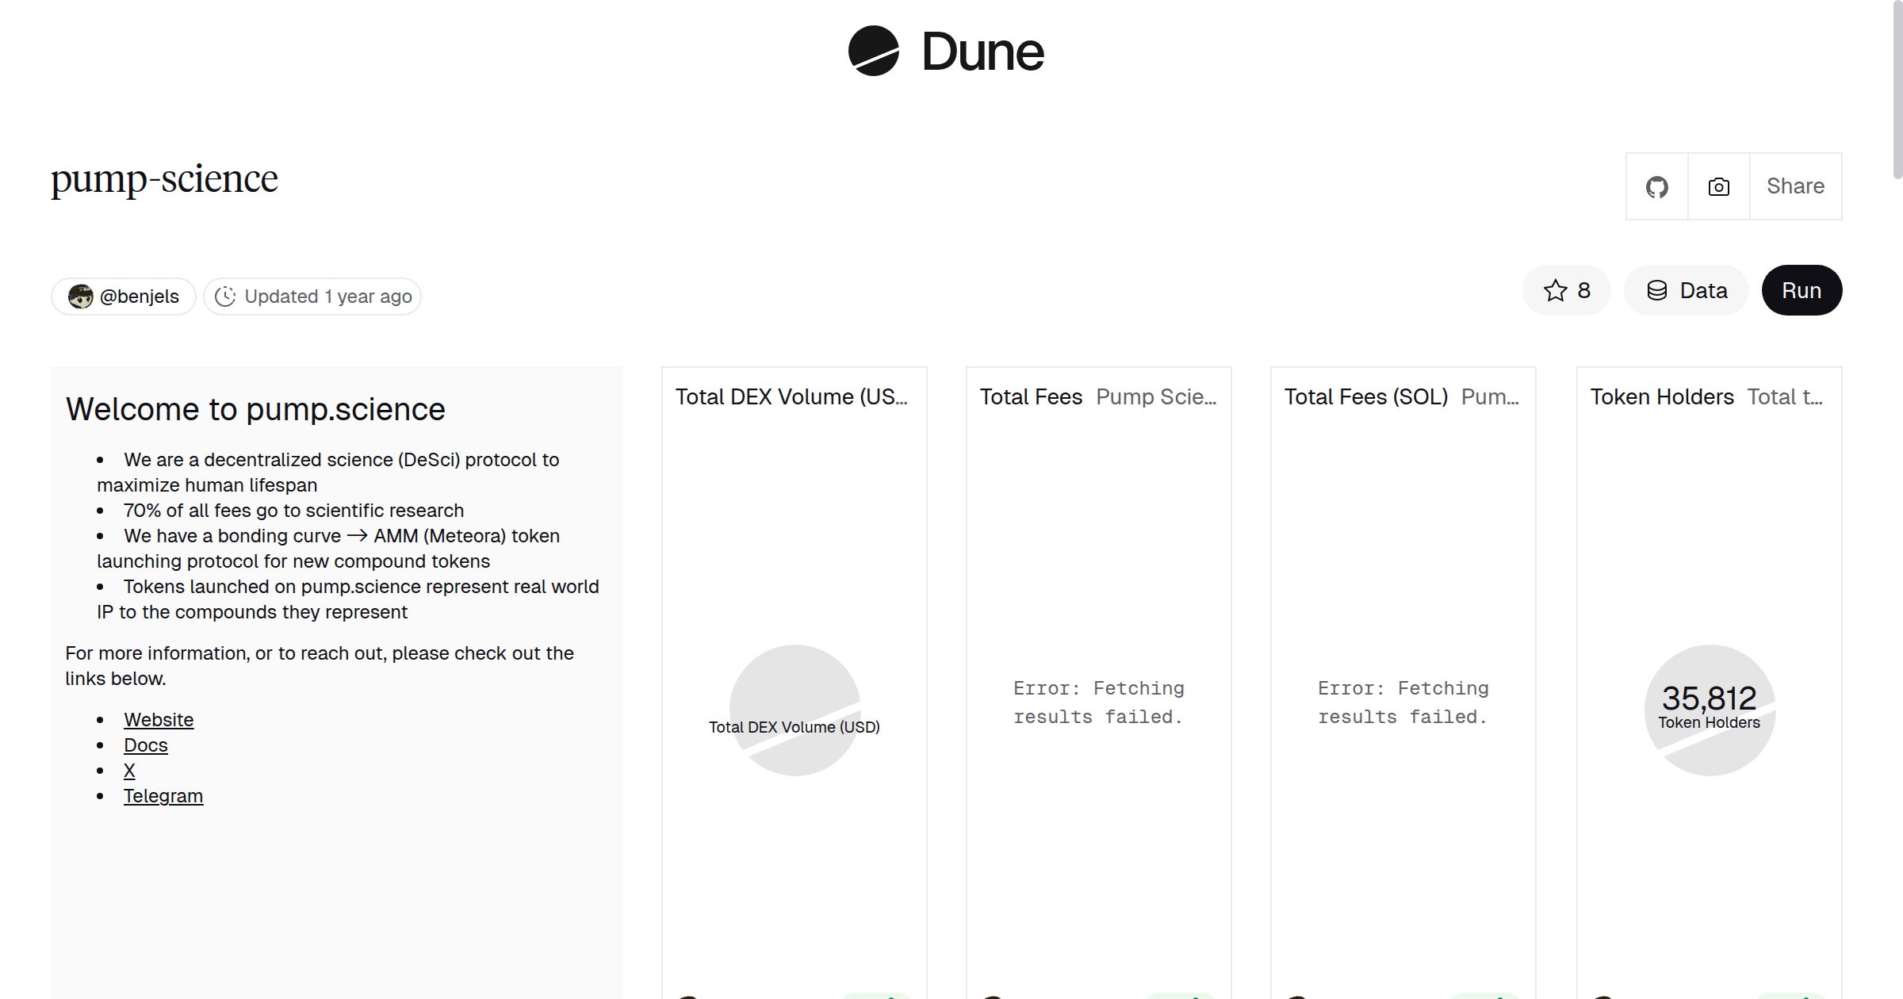Click the Total Fees (SOL) widget title
The width and height of the screenshot is (1903, 999).
tap(1365, 397)
